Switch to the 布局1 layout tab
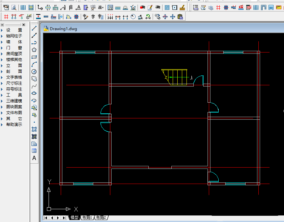284x222 pixels. click(87, 218)
